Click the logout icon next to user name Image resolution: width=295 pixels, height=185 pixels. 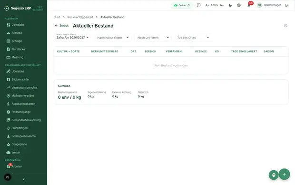[x=287, y=5]
